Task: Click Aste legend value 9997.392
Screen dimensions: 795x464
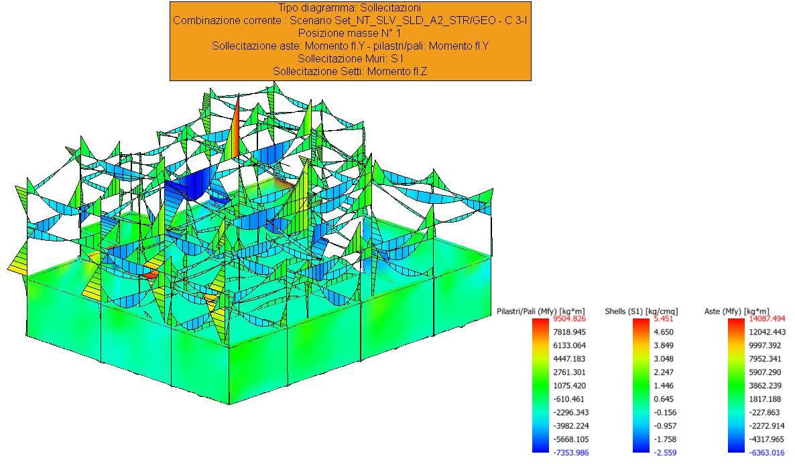Action: 765,345
